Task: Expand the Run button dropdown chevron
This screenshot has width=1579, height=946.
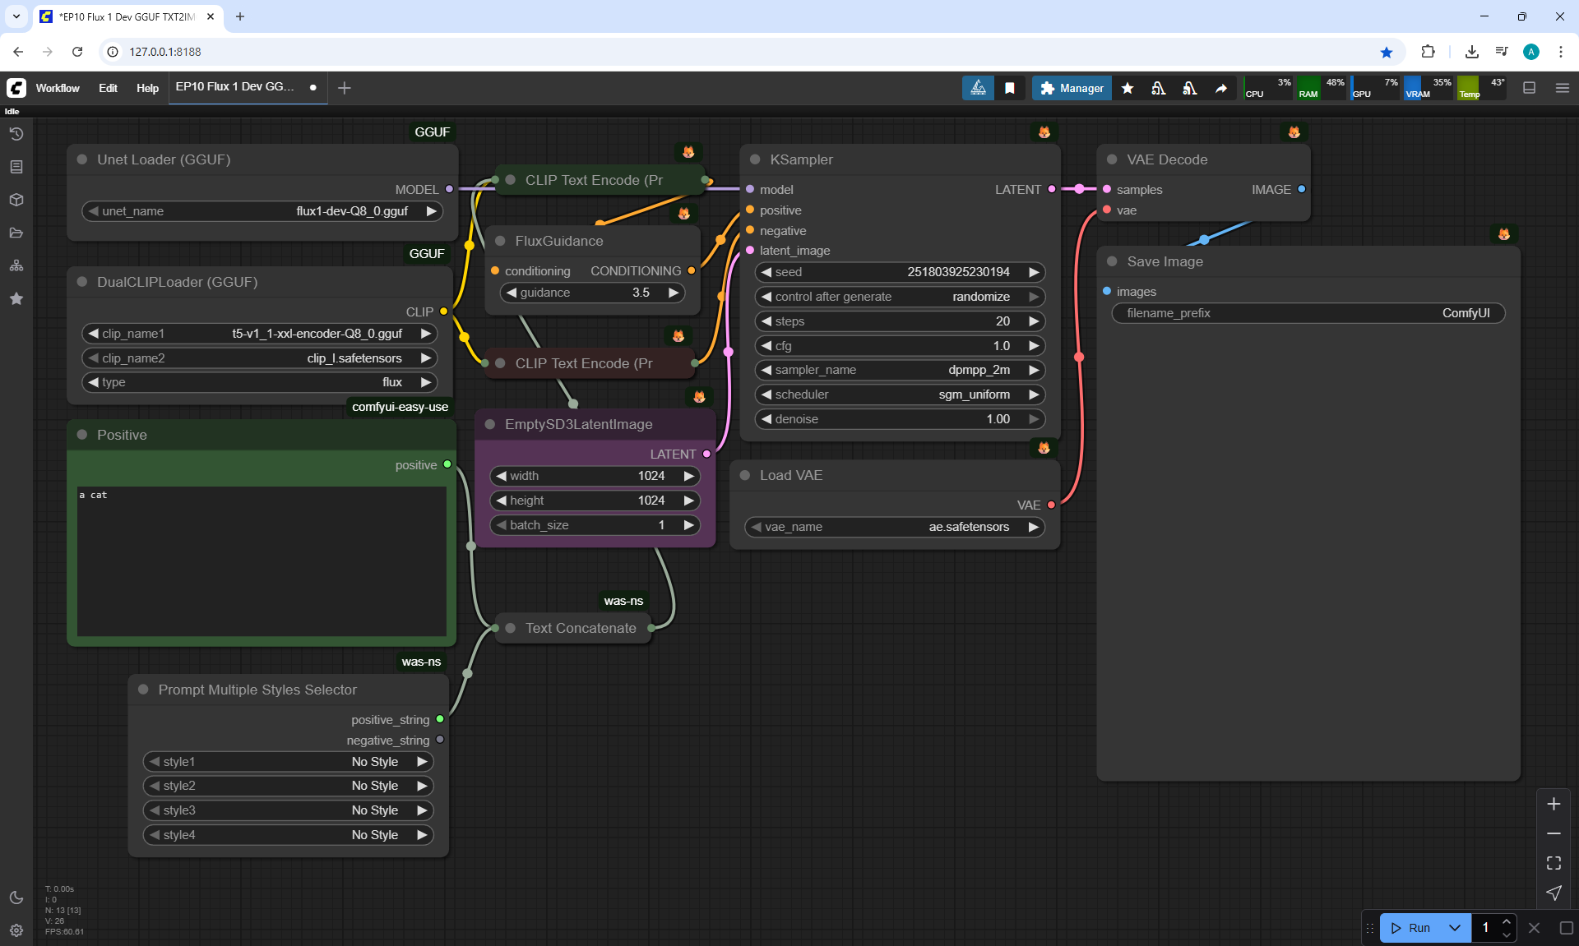Action: (x=1454, y=928)
